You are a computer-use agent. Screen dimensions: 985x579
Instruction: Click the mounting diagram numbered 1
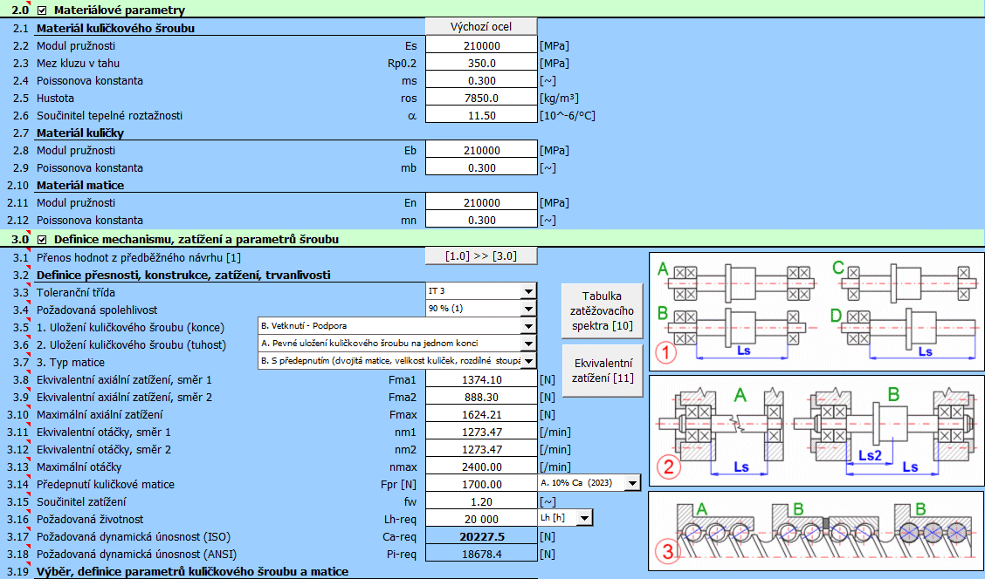tap(816, 311)
